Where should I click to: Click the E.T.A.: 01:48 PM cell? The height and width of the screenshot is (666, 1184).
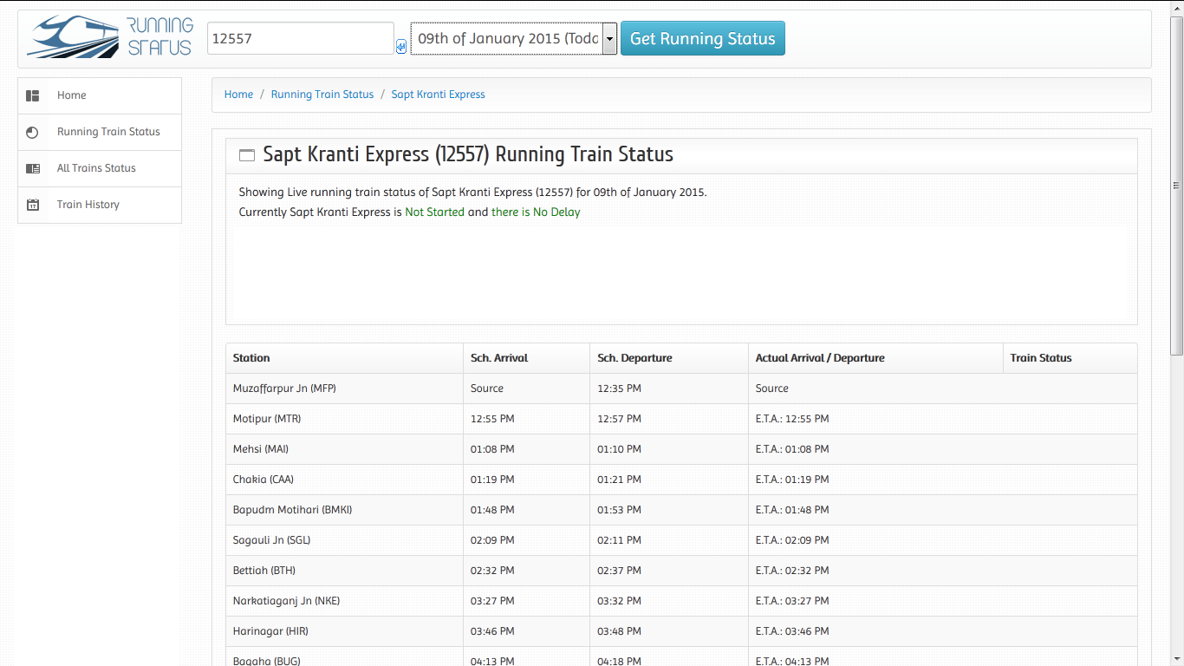pos(875,510)
